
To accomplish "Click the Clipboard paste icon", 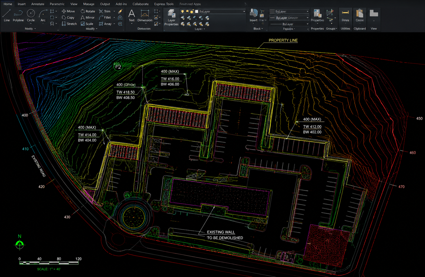I will pyautogui.click(x=360, y=13).
